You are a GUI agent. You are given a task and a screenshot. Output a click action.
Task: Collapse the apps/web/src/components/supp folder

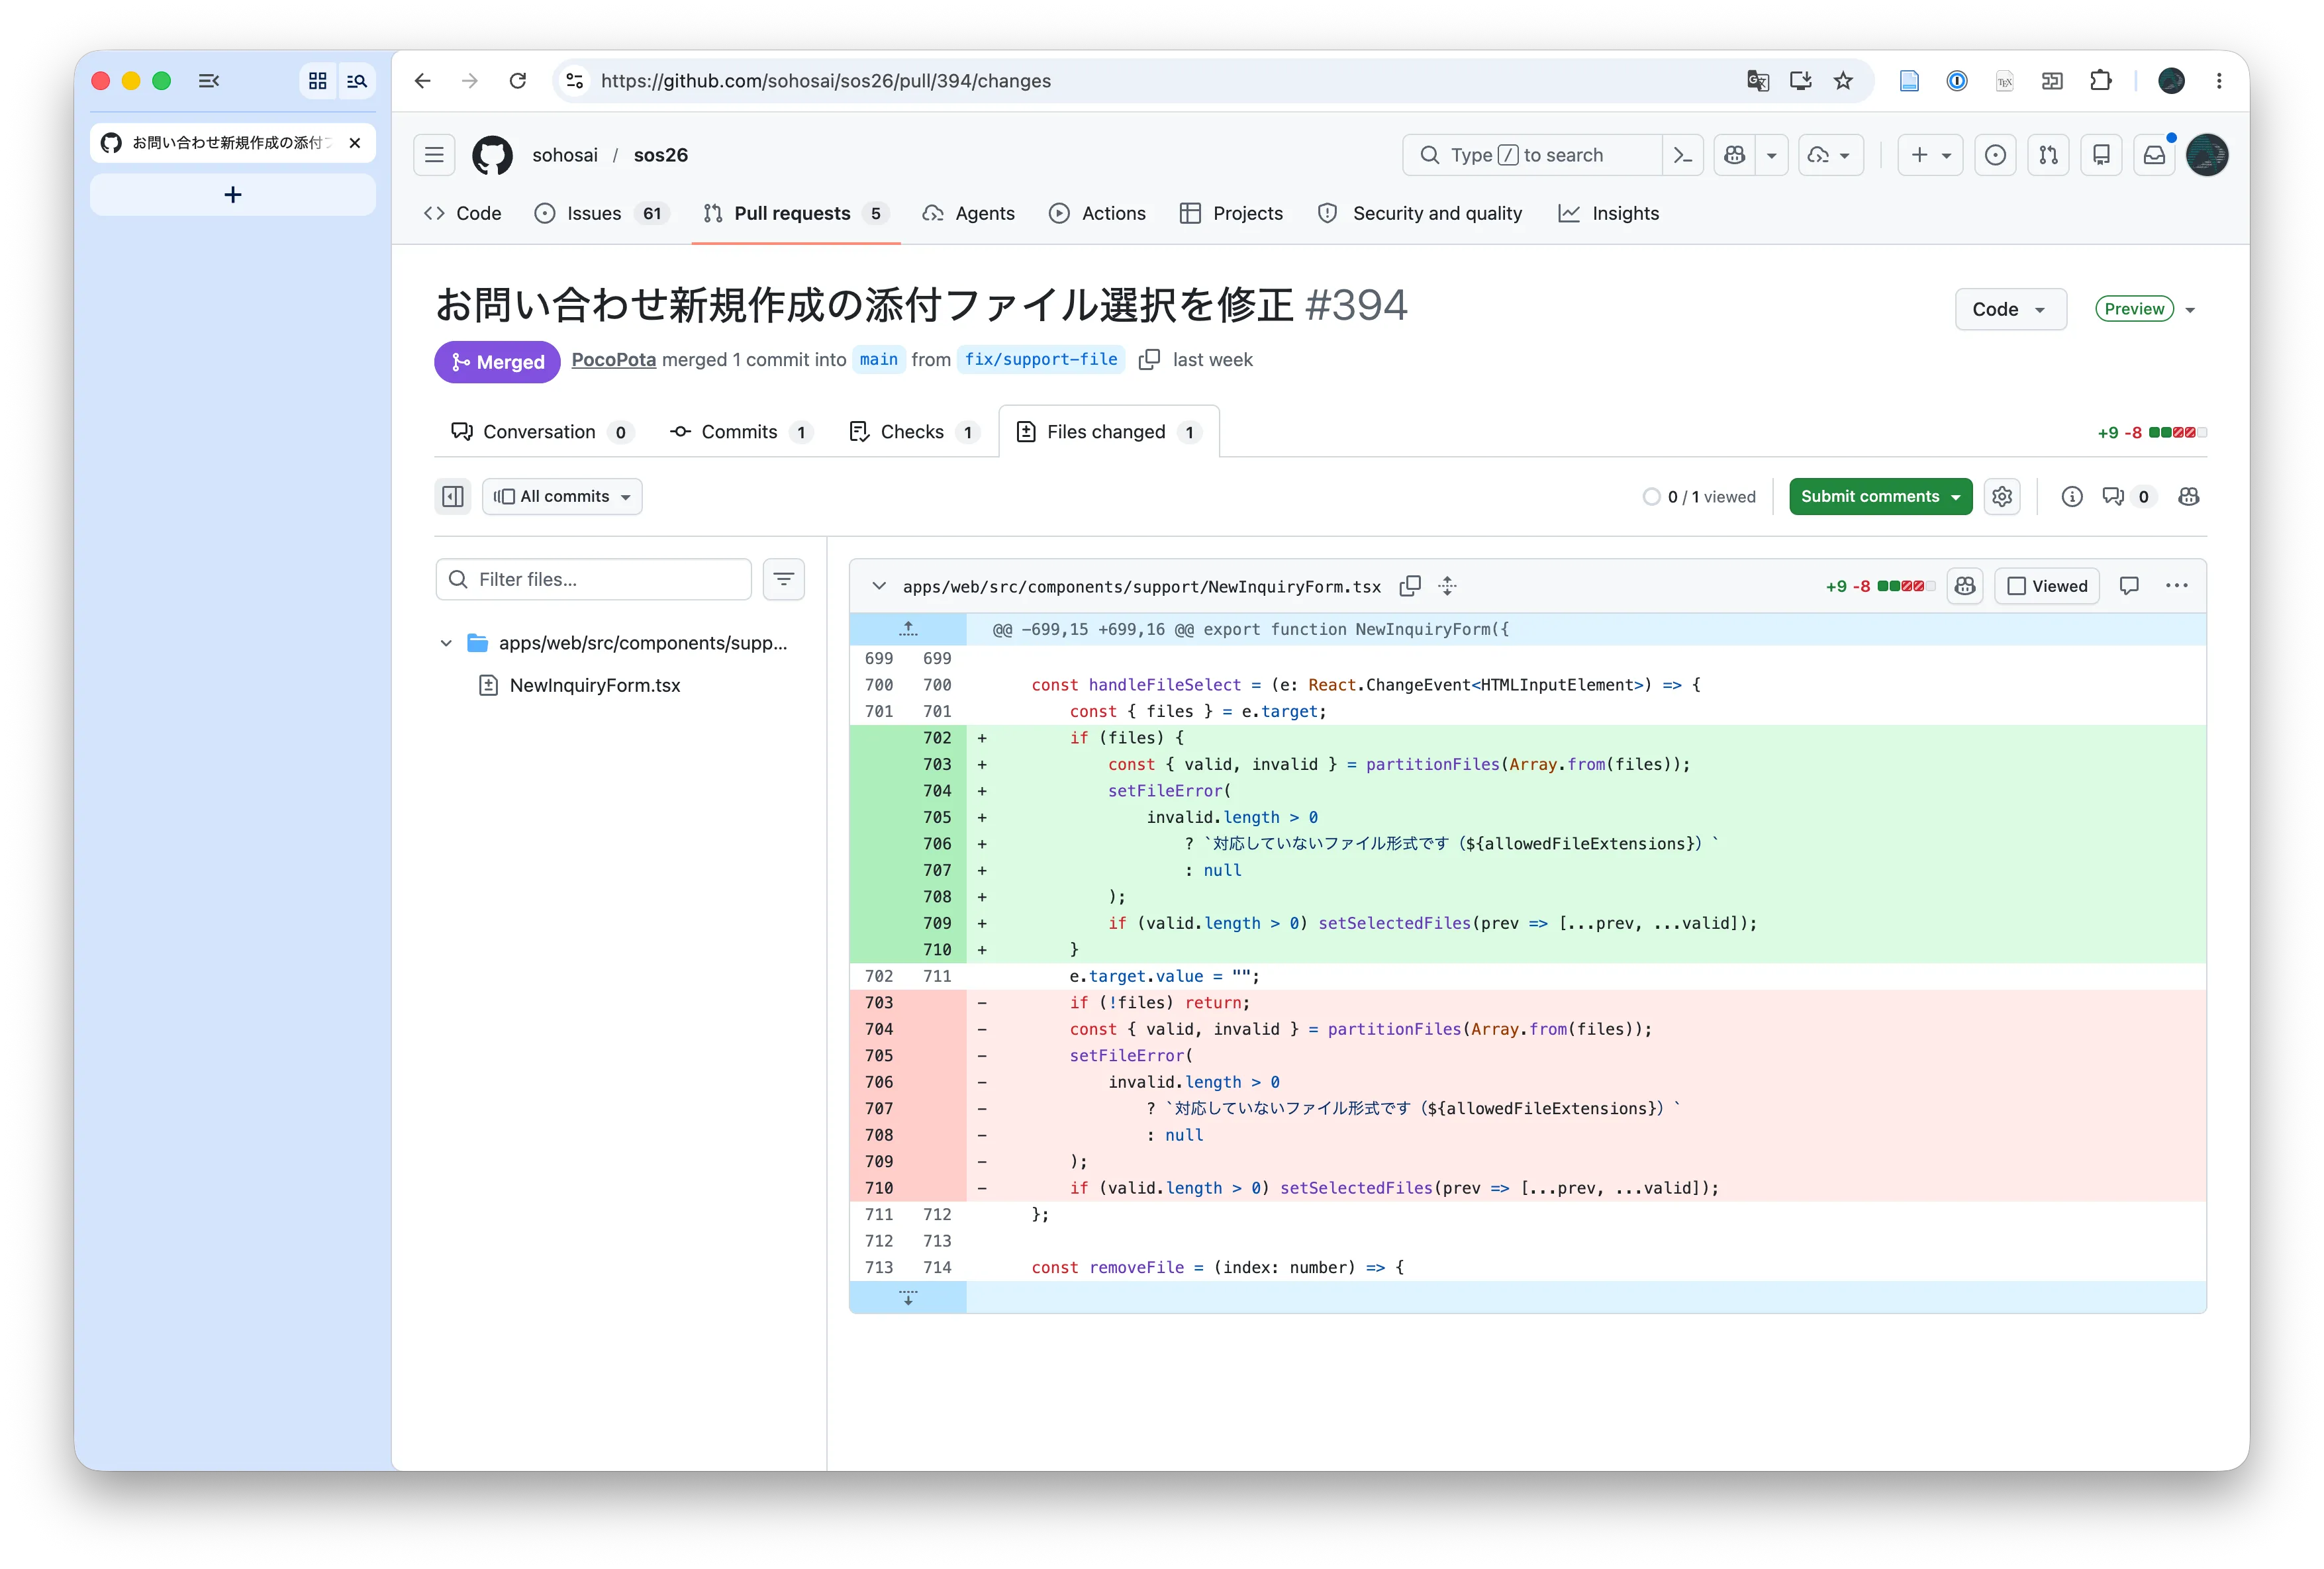click(x=446, y=643)
